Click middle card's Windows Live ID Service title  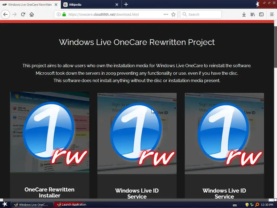pyautogui.click(x=137, y=193)
